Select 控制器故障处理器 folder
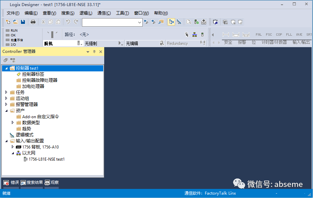The height and width of the screenshot is (198, 313). point(39,80)
